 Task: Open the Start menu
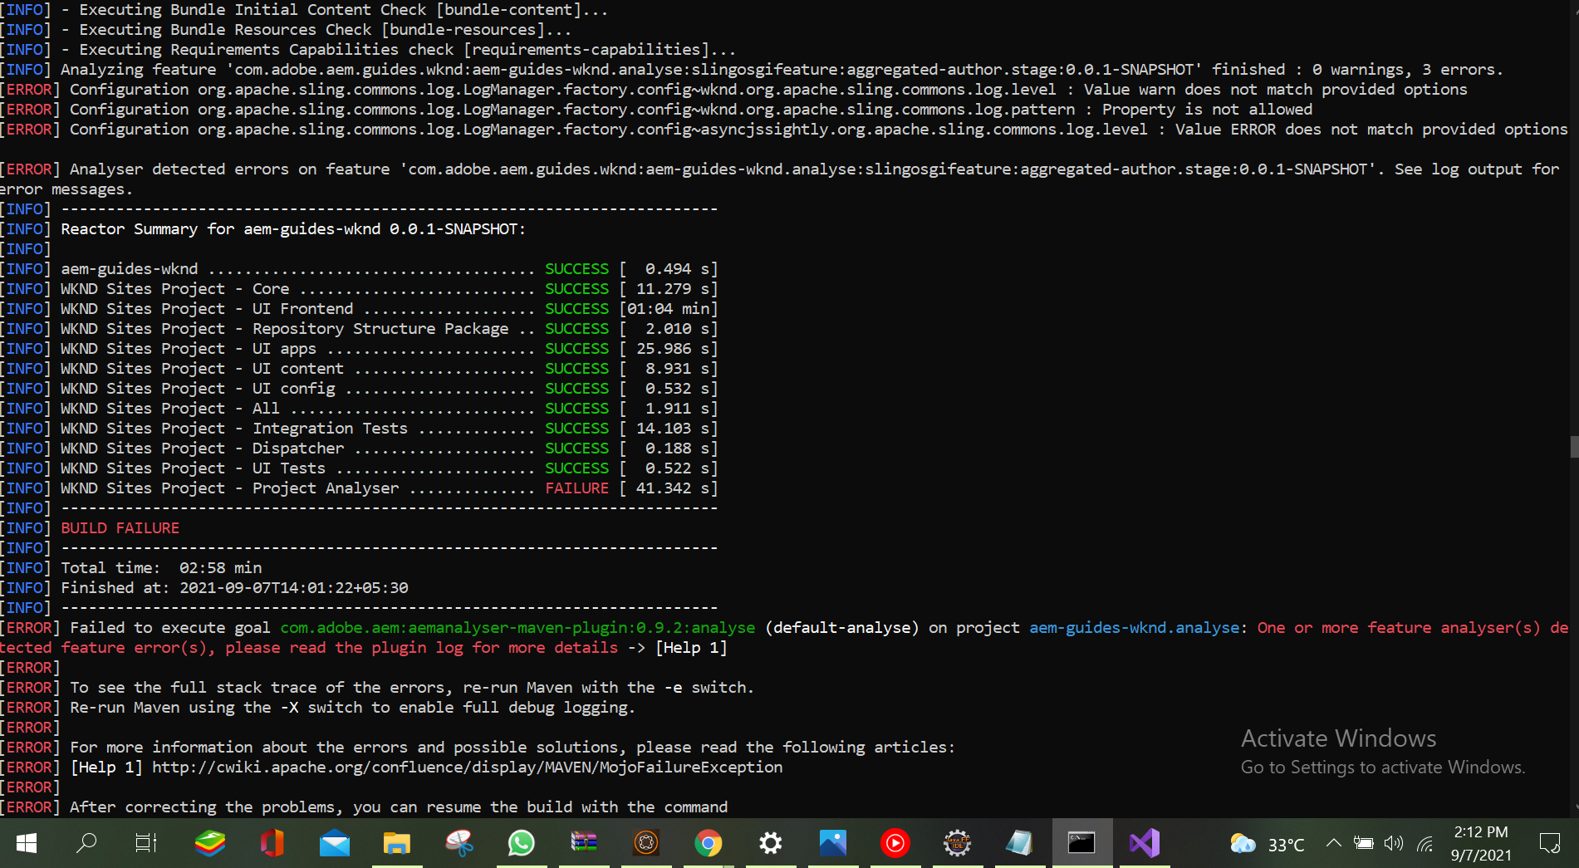pos(26,843)
